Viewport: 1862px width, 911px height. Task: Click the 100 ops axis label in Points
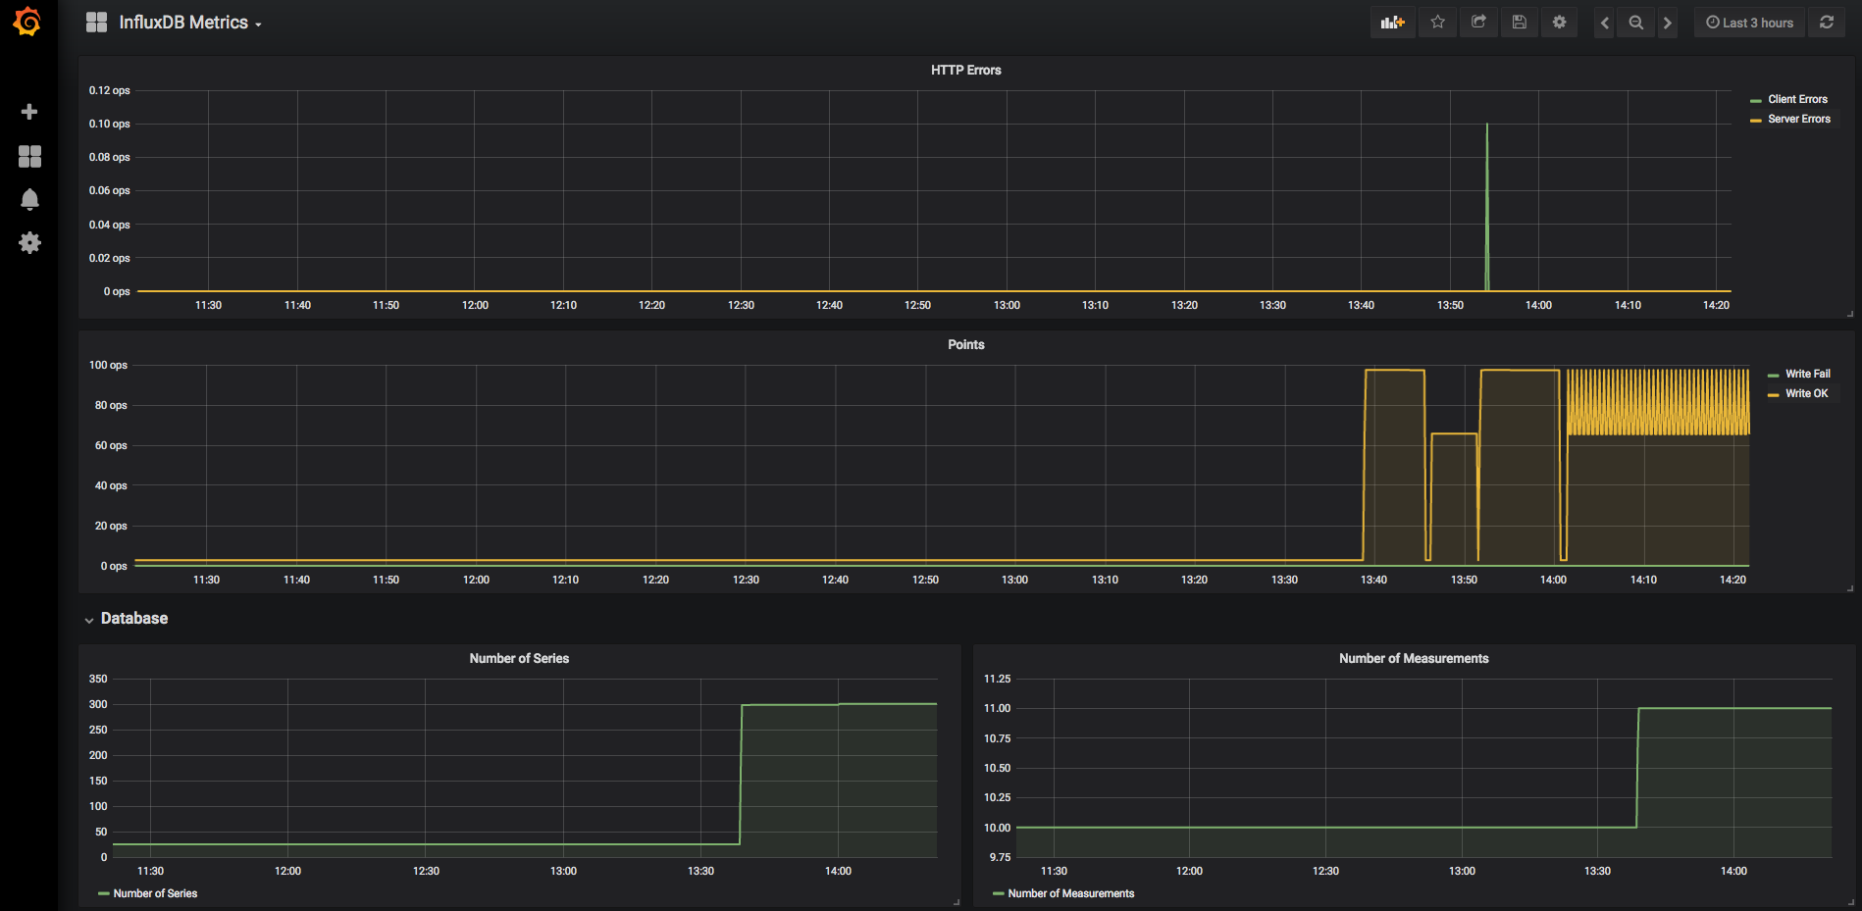pos(108,365)
